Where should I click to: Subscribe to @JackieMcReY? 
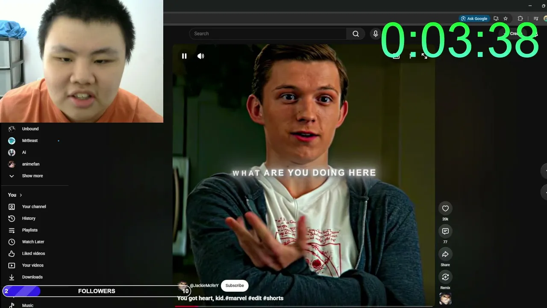pos(235,285)
